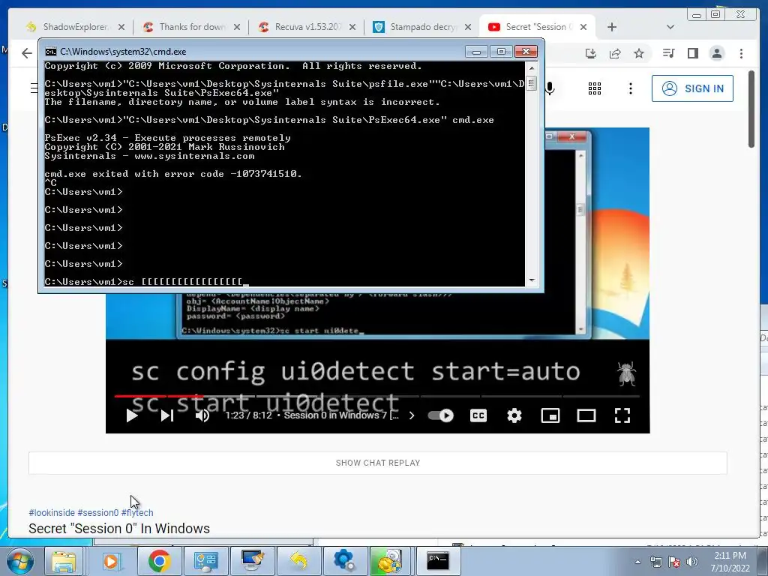The height and width of the screenshot is (576, 768).
Task: Bookmark this page with the star
Action: click(639, 53)
